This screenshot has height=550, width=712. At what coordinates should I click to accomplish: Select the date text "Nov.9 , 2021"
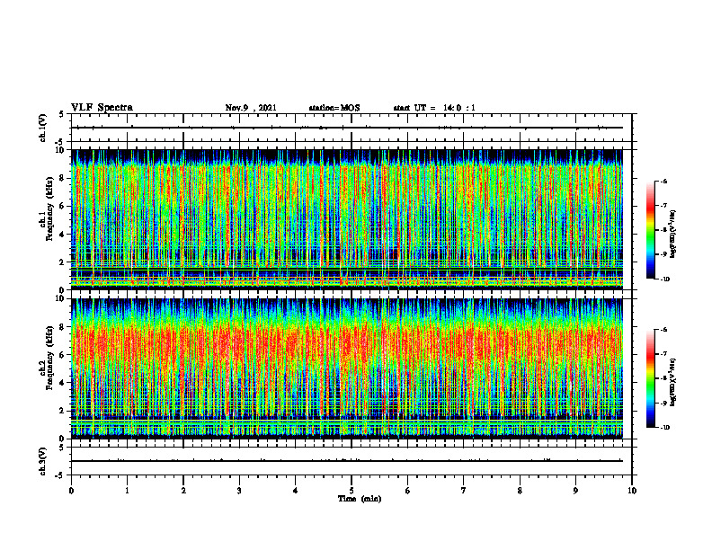[x=251, y=108]
